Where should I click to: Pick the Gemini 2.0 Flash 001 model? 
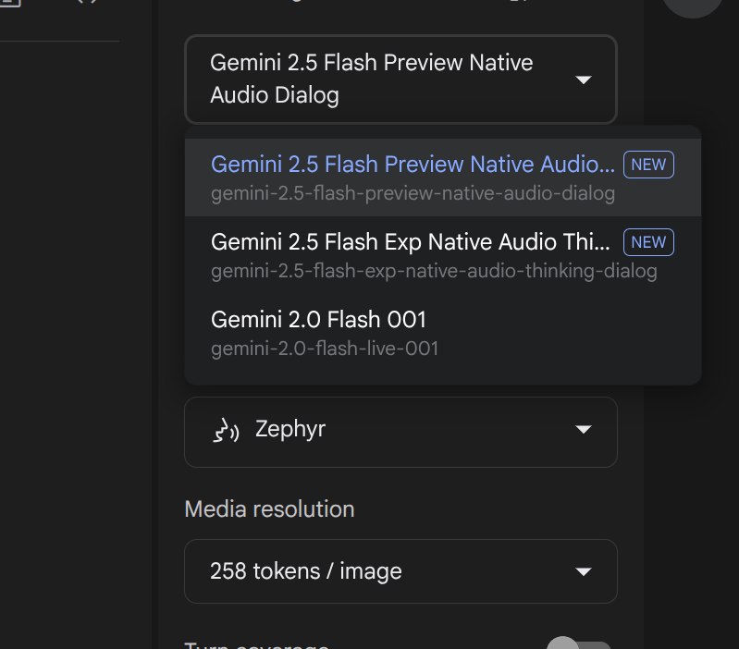click(318, 320)
